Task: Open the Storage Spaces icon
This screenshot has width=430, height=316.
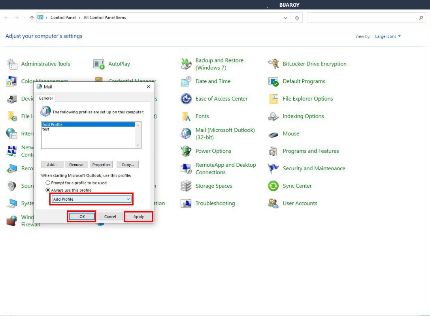Action: (186, 186)
